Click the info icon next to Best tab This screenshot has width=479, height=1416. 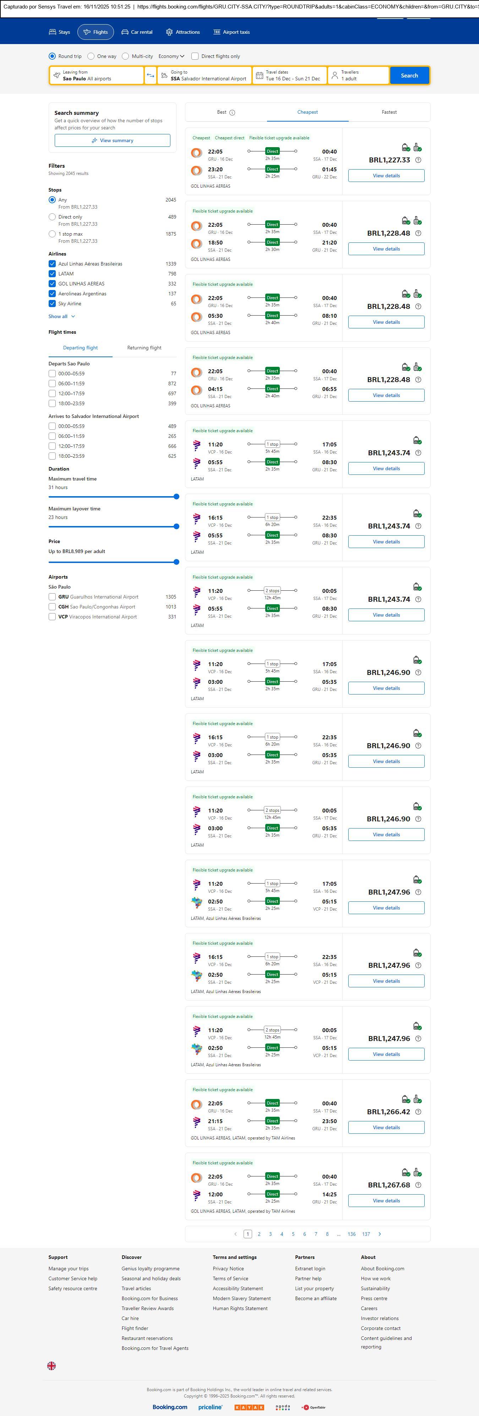[x=232, y=113]
